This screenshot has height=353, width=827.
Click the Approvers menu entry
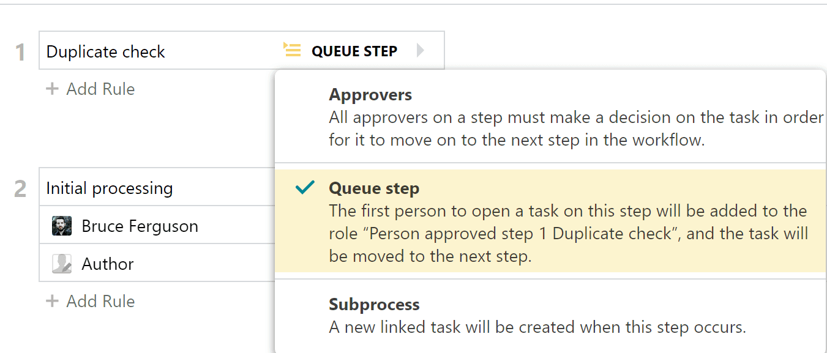tap(370, 95)
